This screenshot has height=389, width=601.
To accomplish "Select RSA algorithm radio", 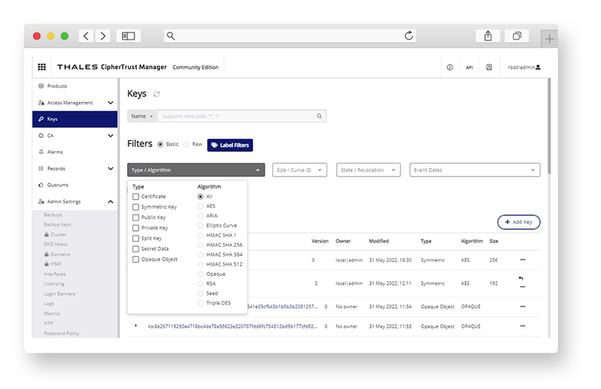I will coord(201,284).
